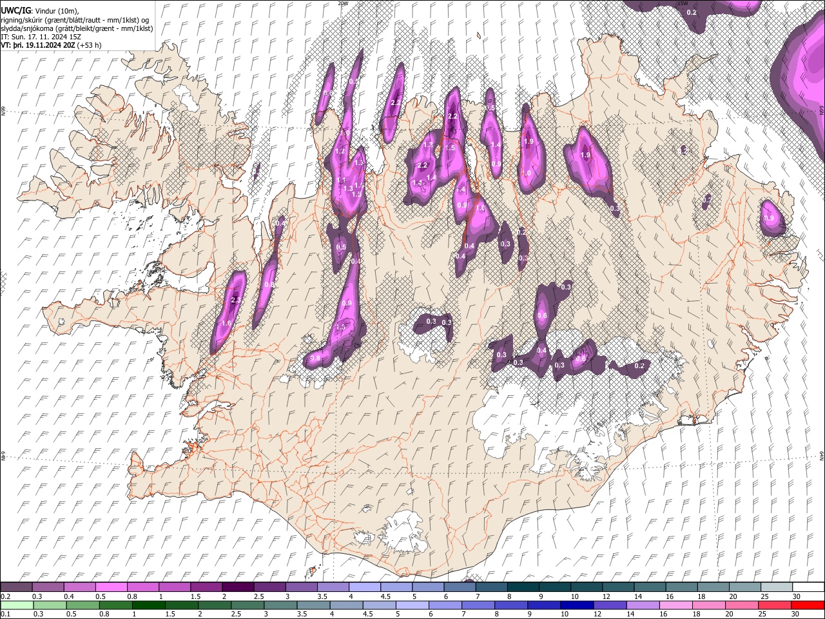825x619 pixels.
Task: Click the '0.2' tick label under the upper legend
Action: 5,596
